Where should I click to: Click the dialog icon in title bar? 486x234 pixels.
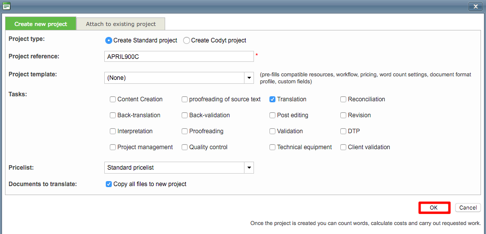click(x=6, y=6)
